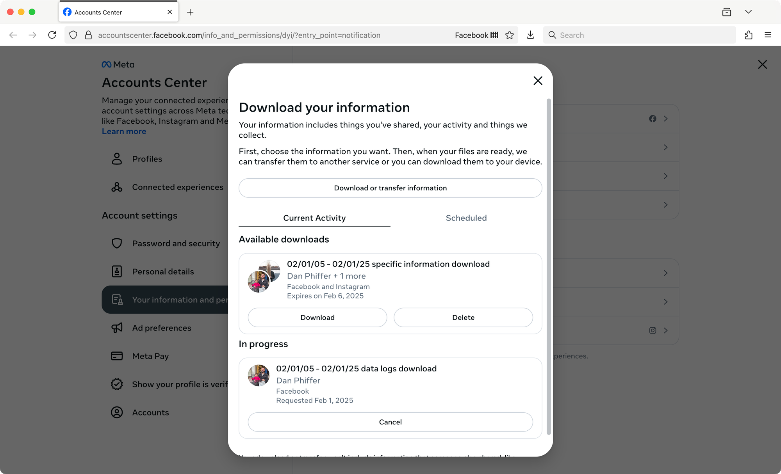Delete the 02/01/05 information download
Screen dimensions: 781x474
pyautogui.click(x=463, y=317)
